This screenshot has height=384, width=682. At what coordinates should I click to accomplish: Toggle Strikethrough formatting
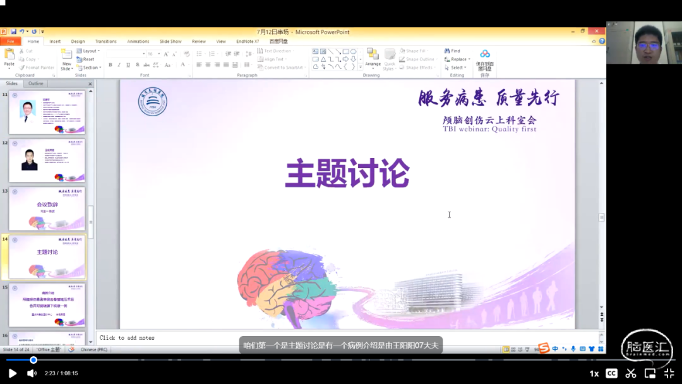coord(147,65)
